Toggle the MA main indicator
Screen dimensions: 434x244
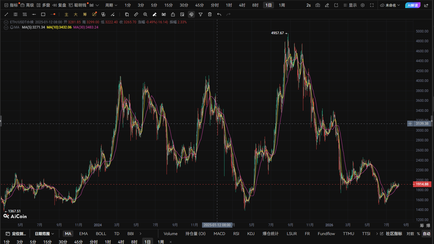[x=68, y=234]
